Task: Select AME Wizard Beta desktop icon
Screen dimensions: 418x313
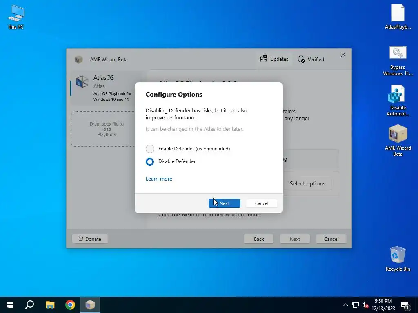Action: tap(398, 141)
